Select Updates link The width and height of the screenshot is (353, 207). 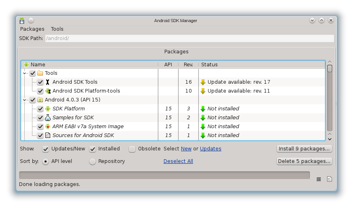[x=211, y=149]
